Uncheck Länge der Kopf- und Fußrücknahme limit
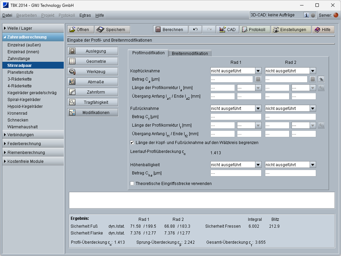Viewport: 341px width, 256px height. [132, 142]
